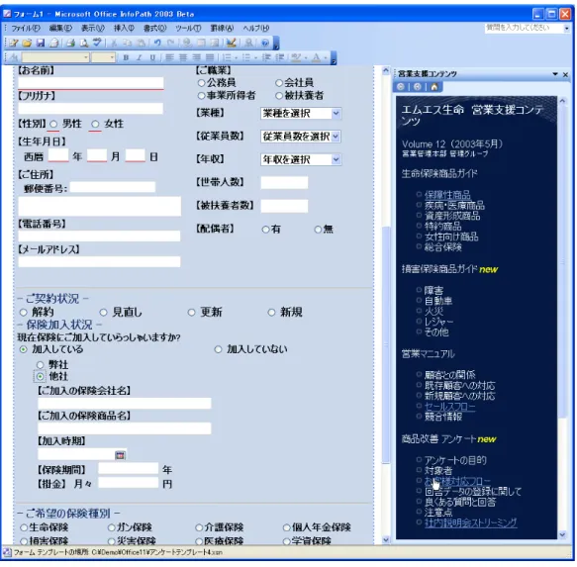Select the 弊社 radio button
Viewport: 577px width, 567px height.
[40, 365]
